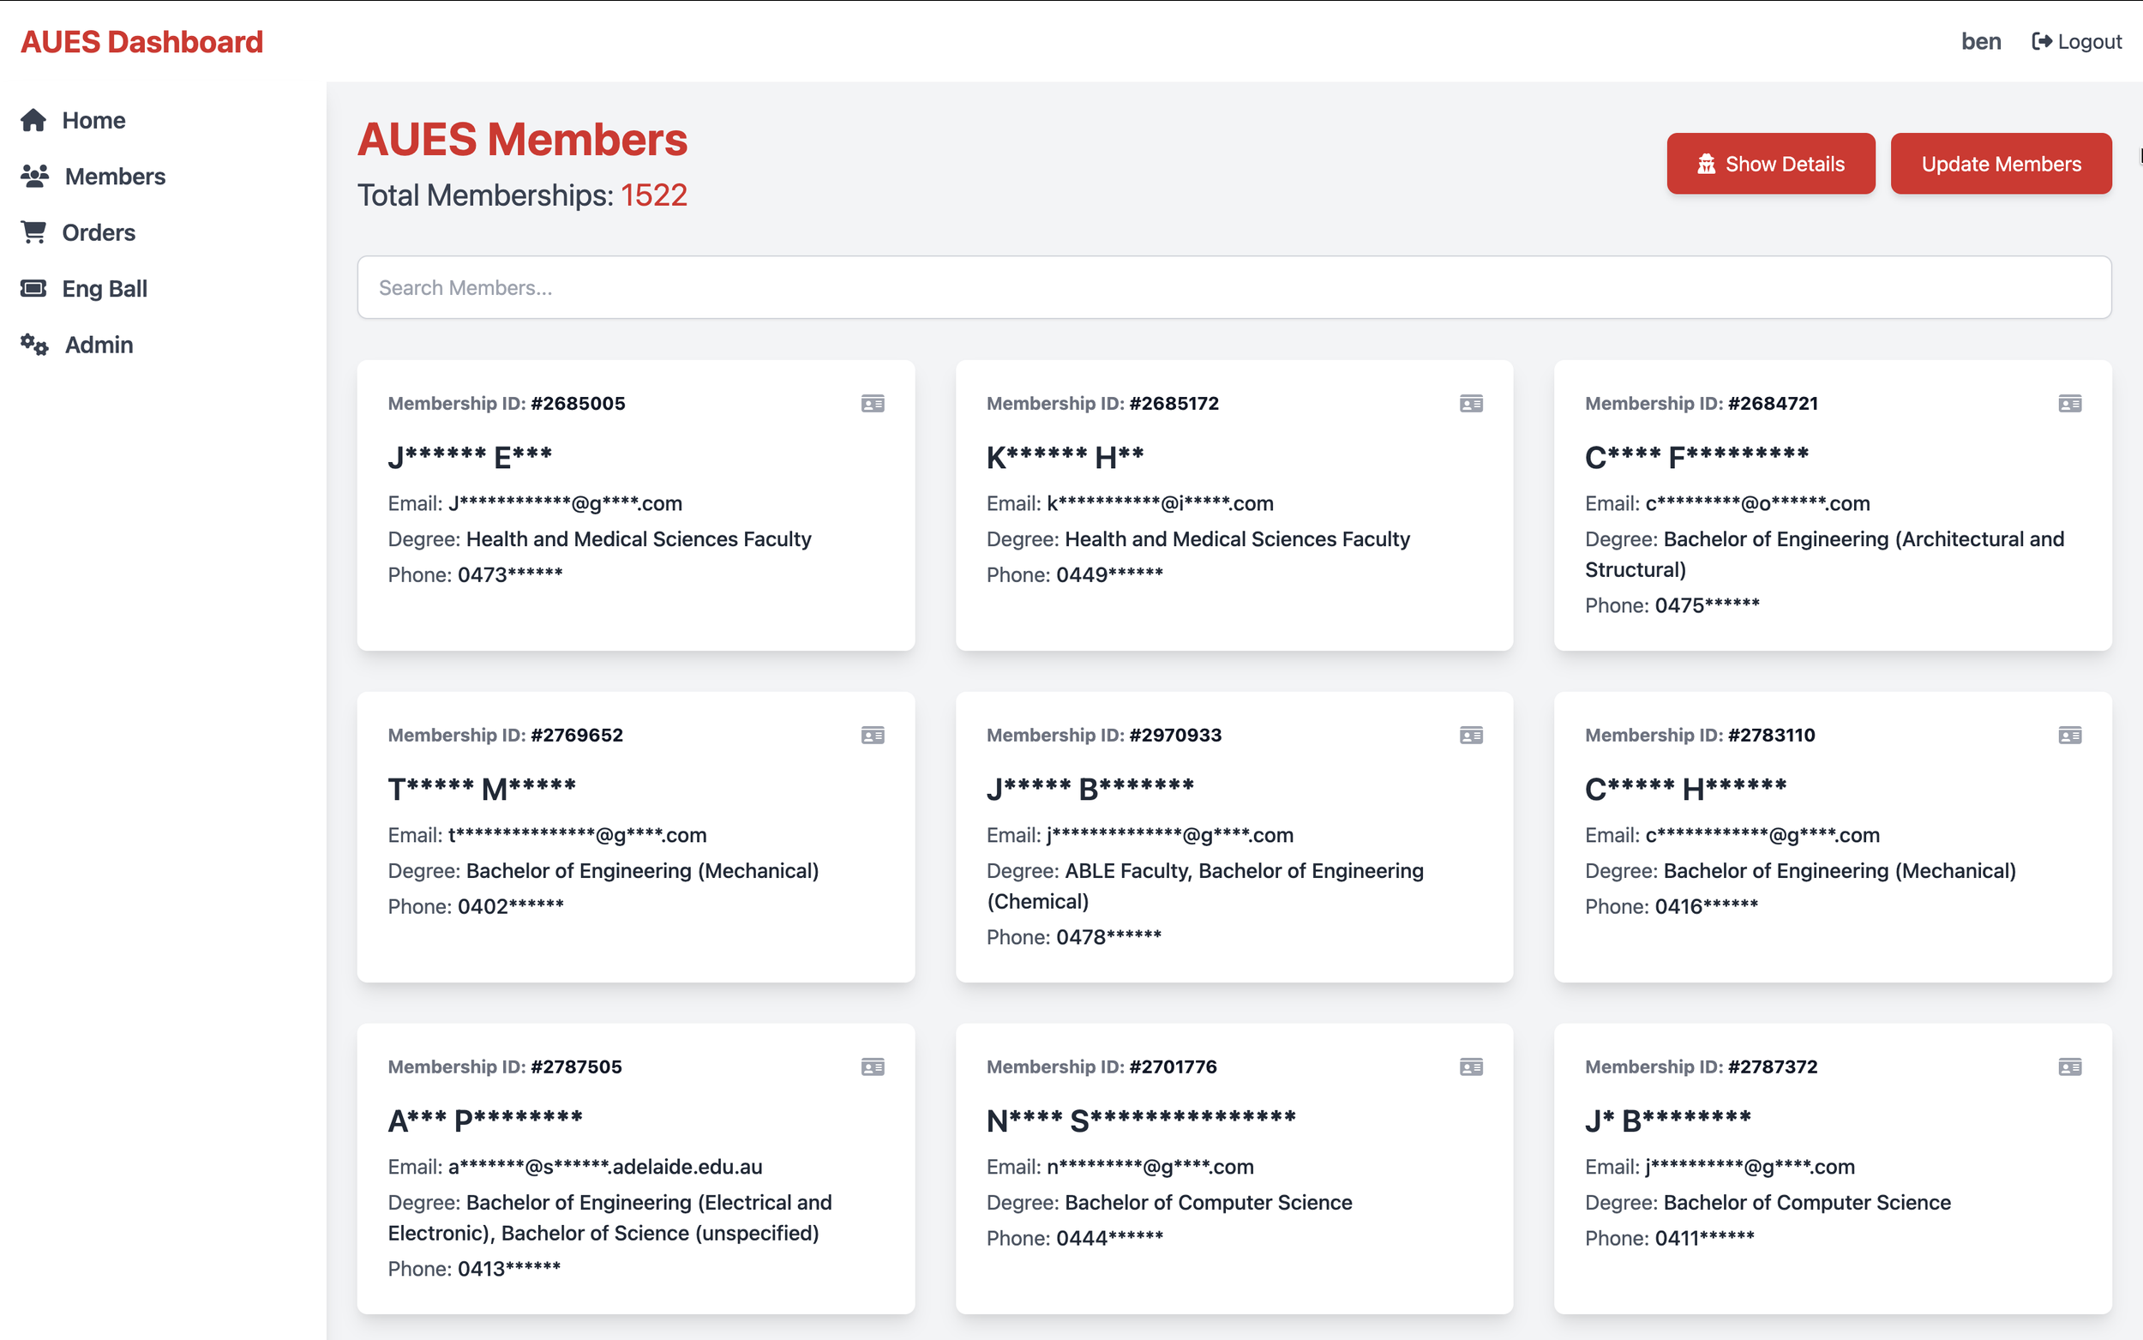Viewport: 2143px width, 1340px height.
Task: Click the ID card icon on membership #2701776
Action: (x=1471, y=1067)
